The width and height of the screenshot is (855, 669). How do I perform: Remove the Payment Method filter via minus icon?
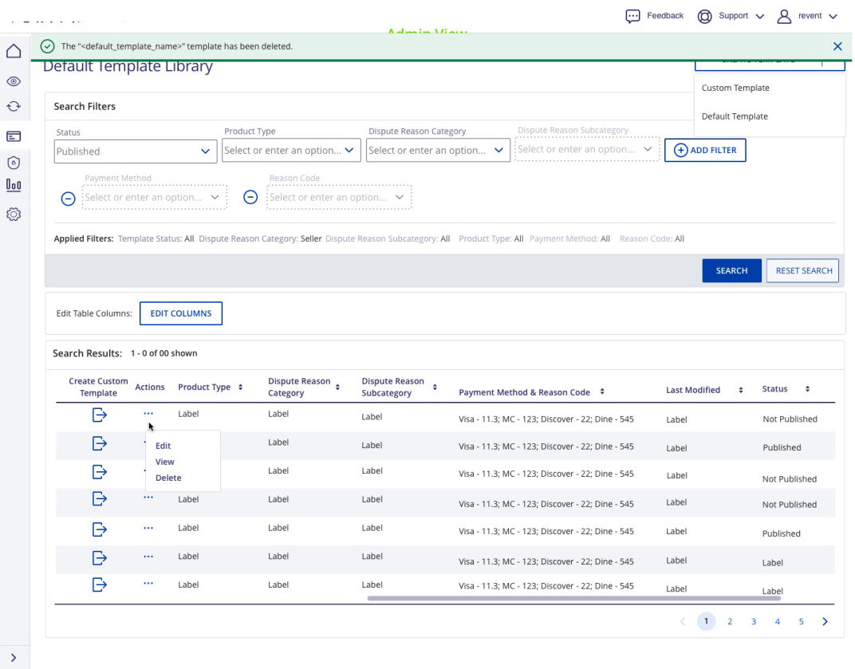69,198
